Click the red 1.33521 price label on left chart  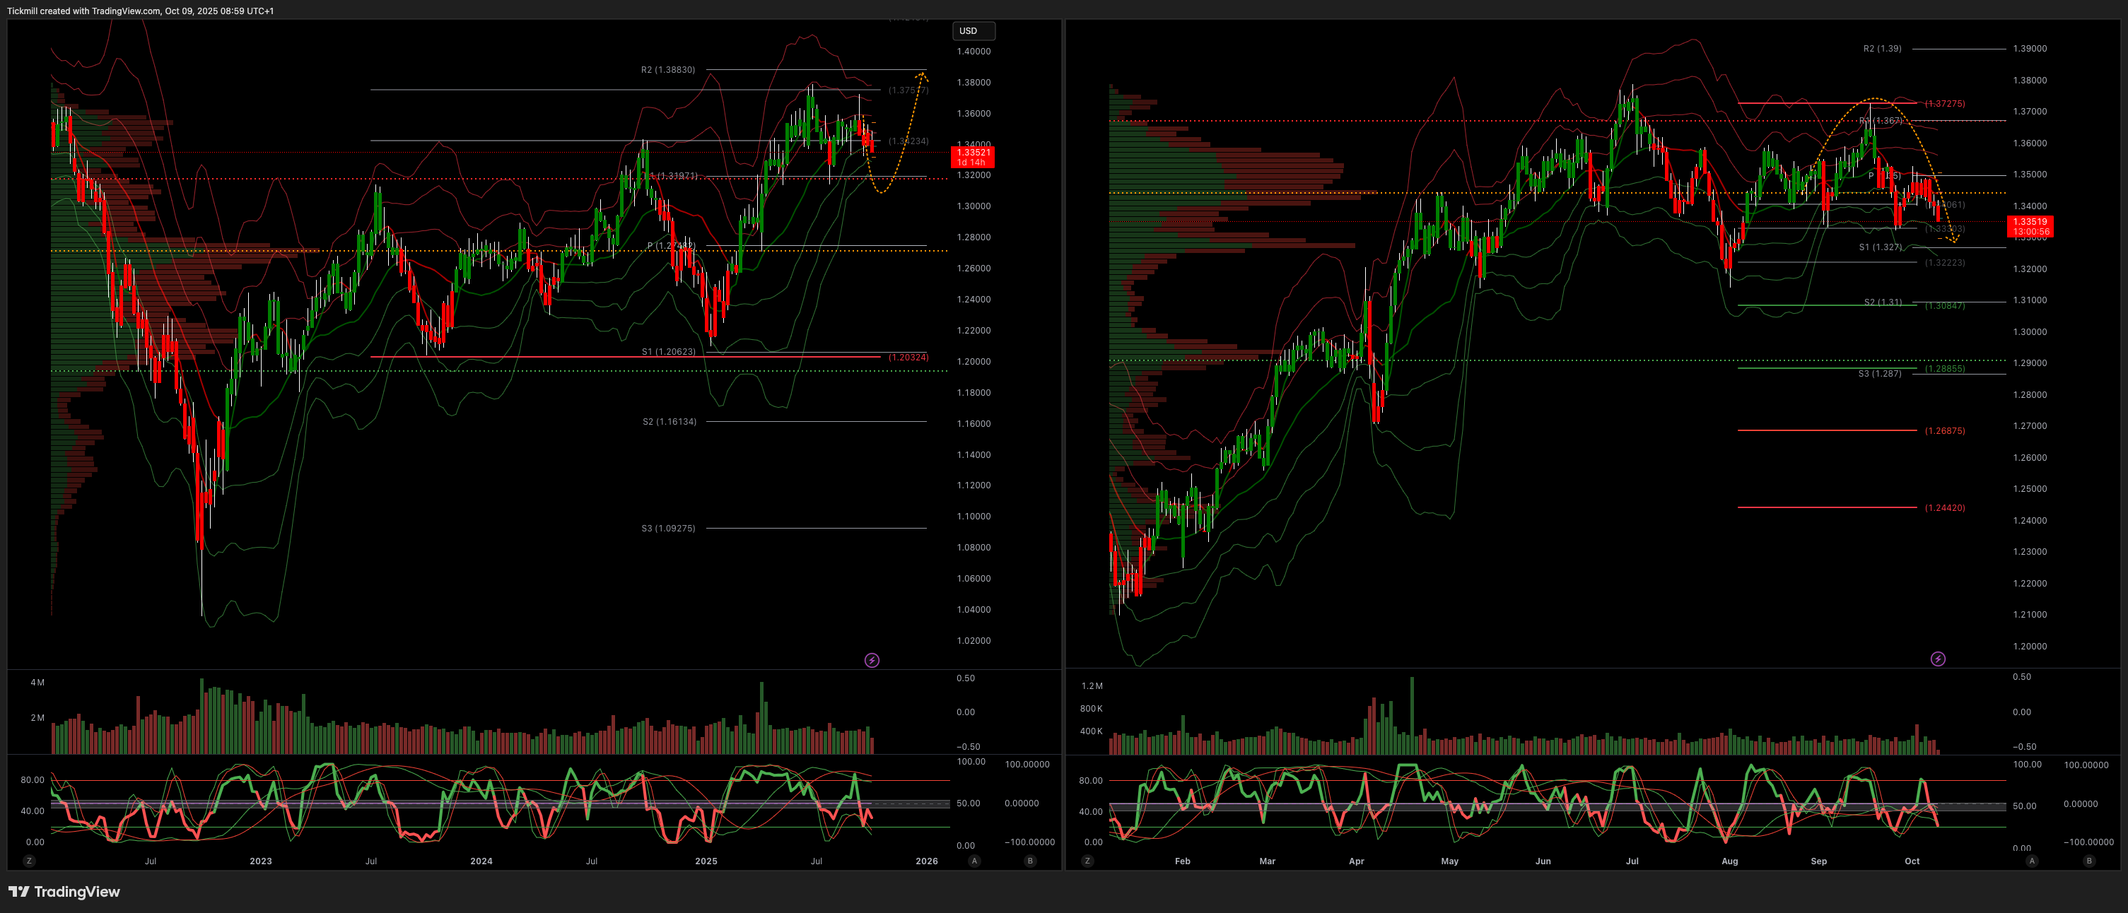[x=973, y=157]
